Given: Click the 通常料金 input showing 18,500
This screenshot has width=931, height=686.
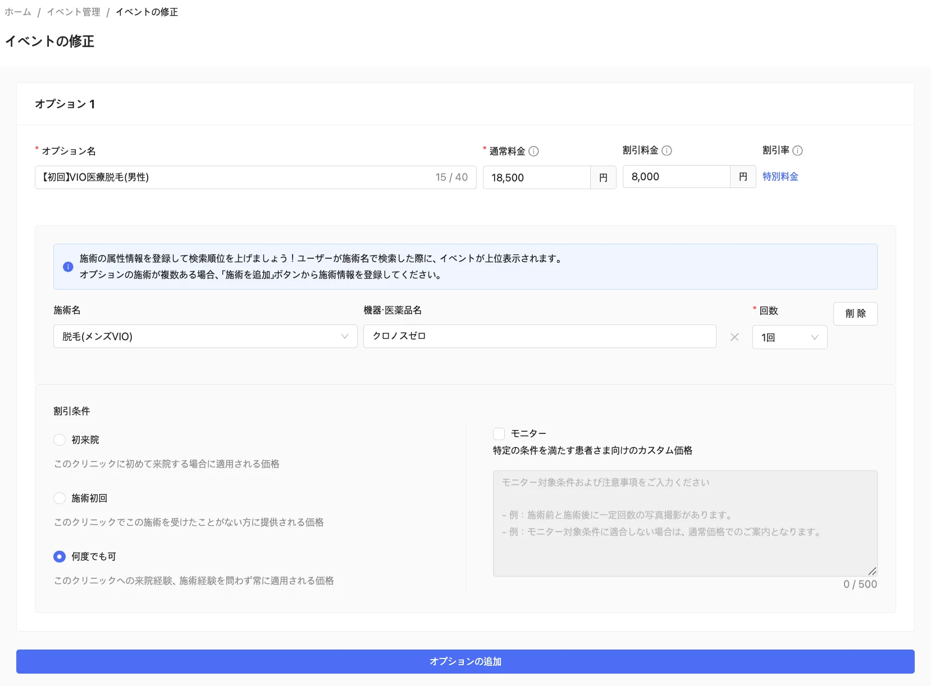Looking at the screenshot, I should 536,177.
